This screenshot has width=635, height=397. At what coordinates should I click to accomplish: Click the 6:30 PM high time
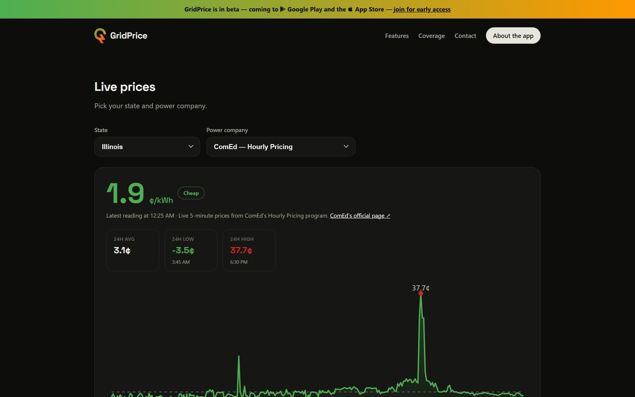(x=239, y=262)
